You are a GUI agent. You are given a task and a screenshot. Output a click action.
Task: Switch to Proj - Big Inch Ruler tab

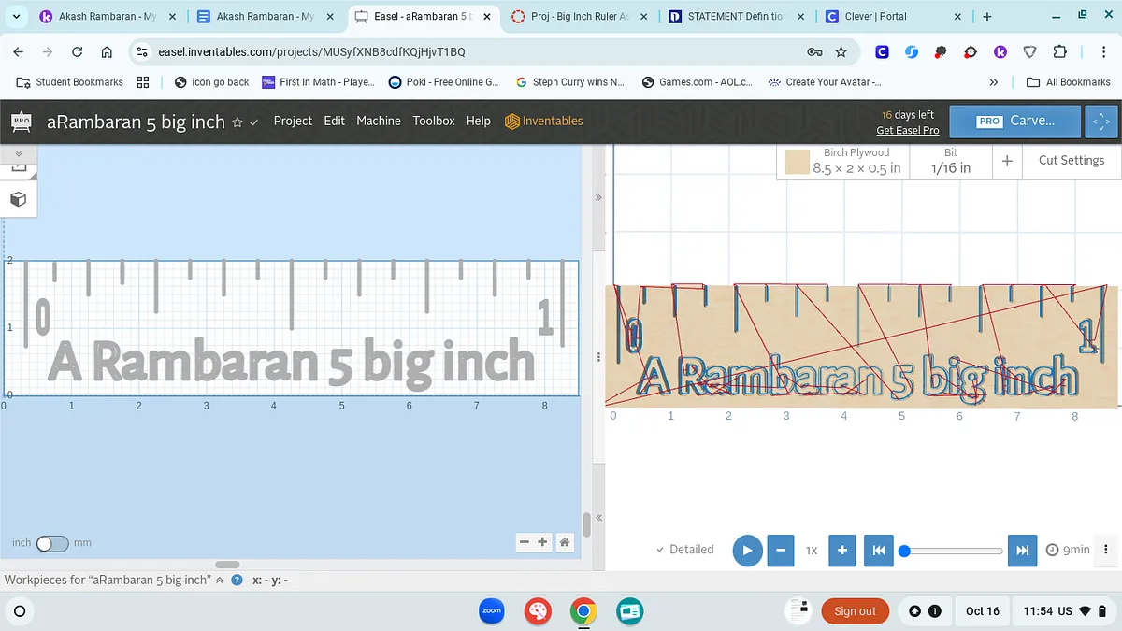(x=580, y=17)
